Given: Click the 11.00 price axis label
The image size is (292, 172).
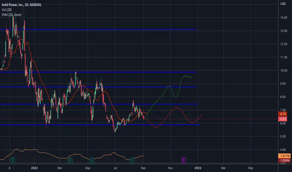Looking at the screenshot, I should tap(284, 57).
